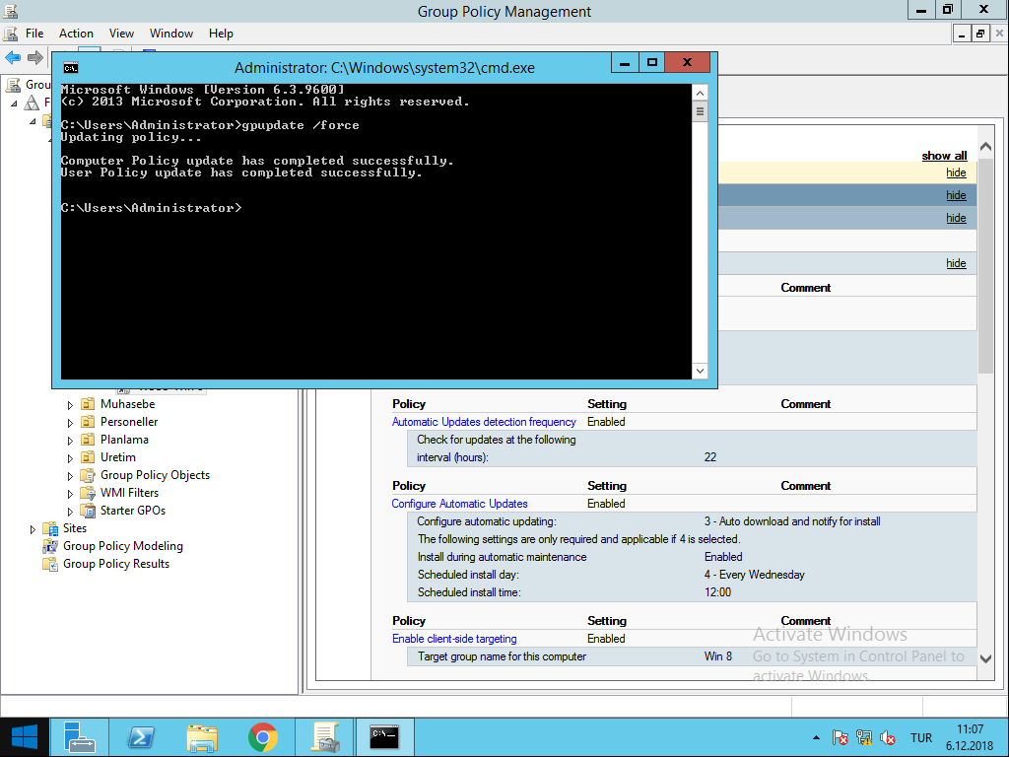Click the cmd window scrollbar thumb
1009x757 pixels.
pos(700,111)
